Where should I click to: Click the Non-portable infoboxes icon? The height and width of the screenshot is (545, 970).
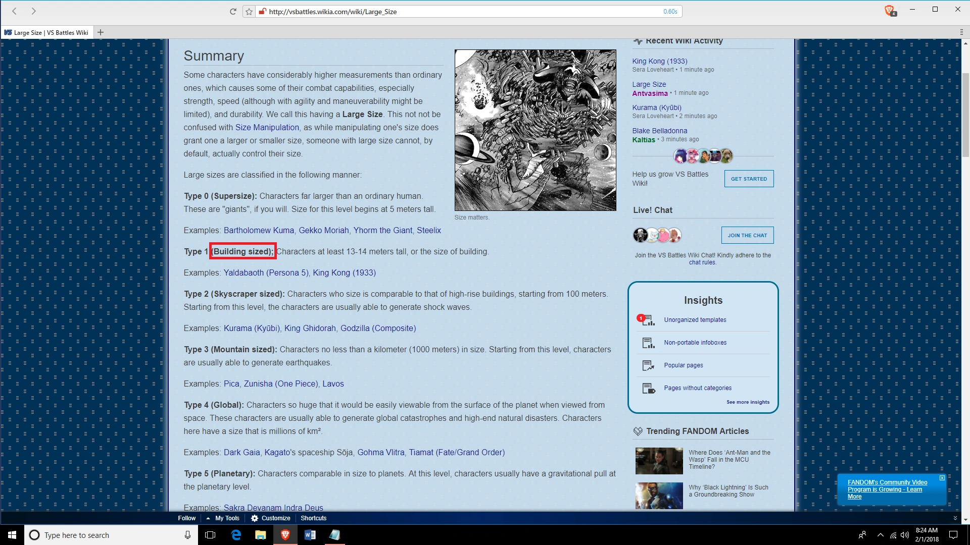pyautogui.click(x=648, y=343)
